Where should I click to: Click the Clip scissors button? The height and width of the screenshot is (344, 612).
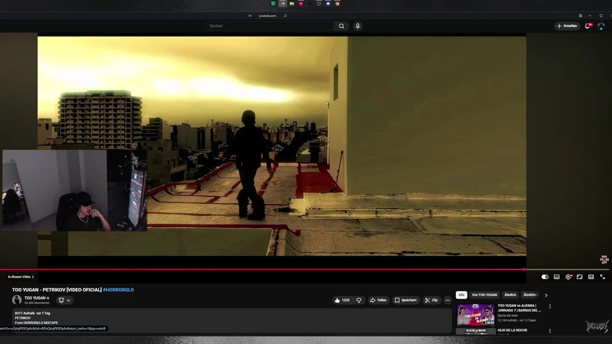(431, 300)
